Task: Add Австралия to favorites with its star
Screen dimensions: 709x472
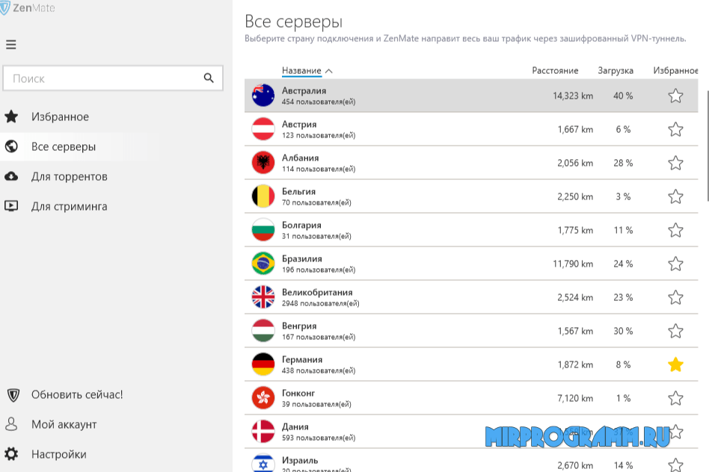Action: click(675, 96)
